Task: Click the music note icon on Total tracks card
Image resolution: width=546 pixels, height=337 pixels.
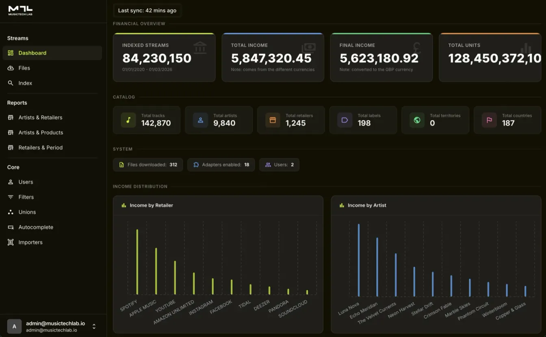Action: pos(128,120)
